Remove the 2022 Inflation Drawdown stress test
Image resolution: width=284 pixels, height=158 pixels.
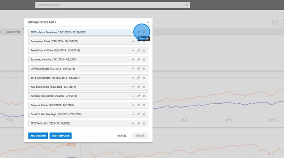pyautogui.click(x=144, y=32)
